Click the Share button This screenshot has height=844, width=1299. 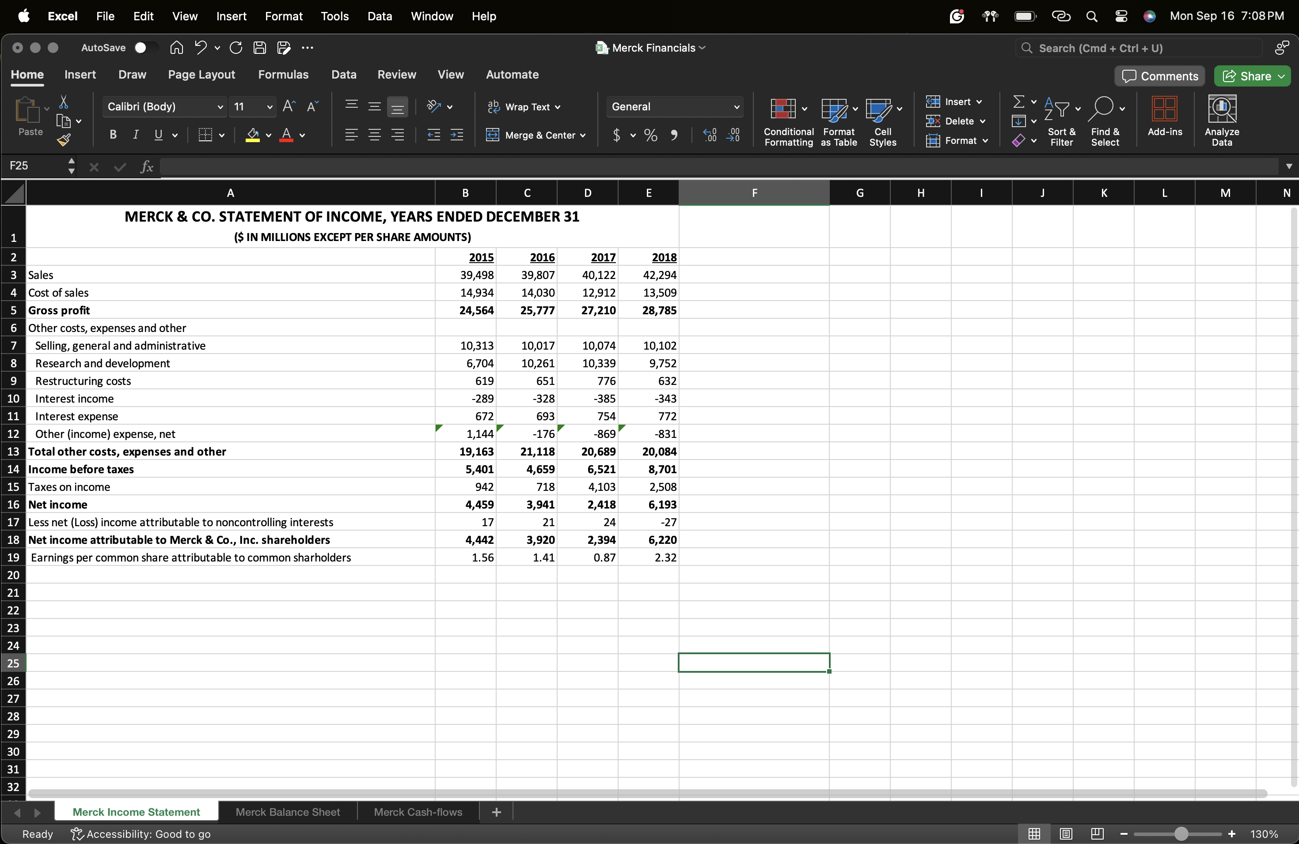tap(1251, 76)
